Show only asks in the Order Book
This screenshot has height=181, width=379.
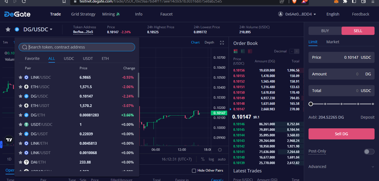(x=250, y=51)
